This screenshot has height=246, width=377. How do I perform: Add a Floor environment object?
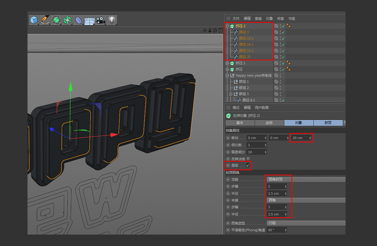[90, 21]
